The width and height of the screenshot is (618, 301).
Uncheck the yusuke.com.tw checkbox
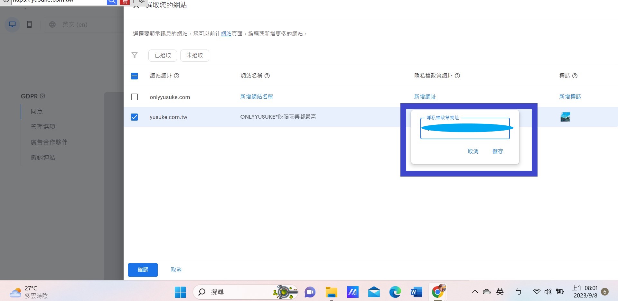[x=134, y=117]
